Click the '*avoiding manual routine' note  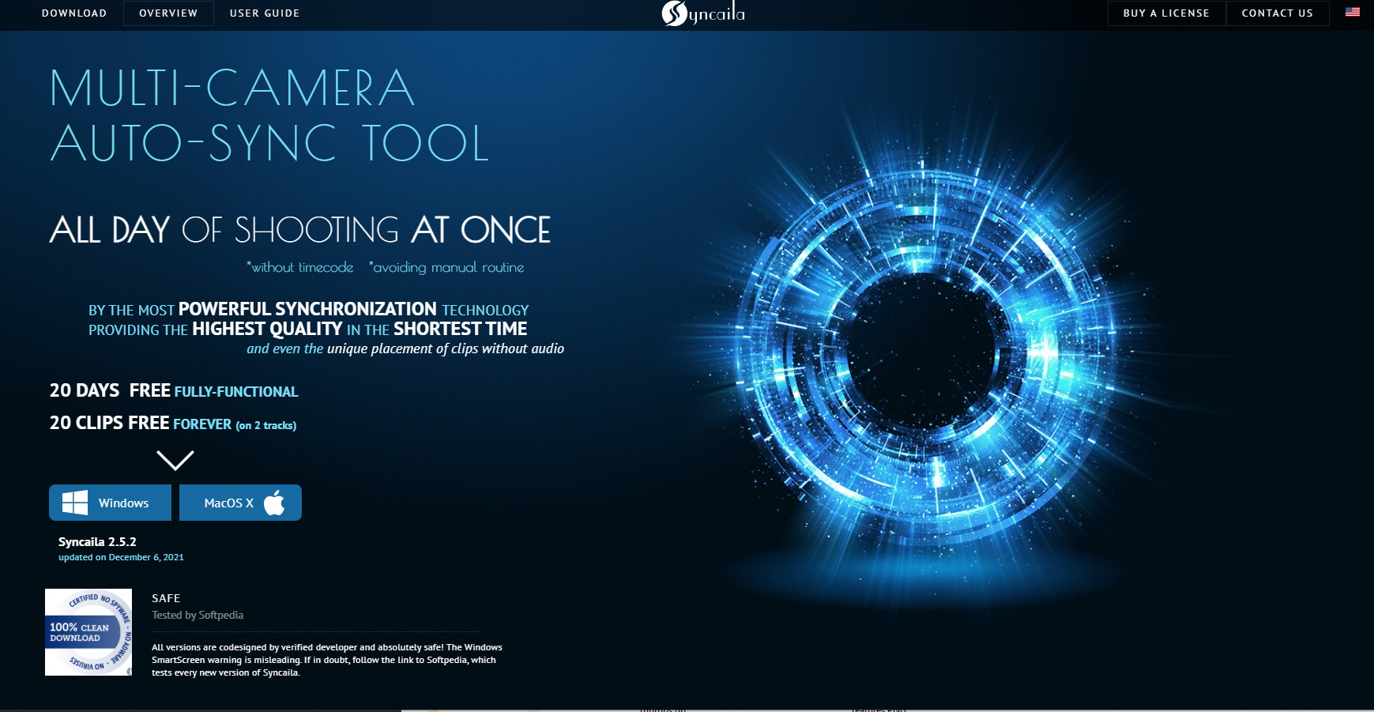446,267
